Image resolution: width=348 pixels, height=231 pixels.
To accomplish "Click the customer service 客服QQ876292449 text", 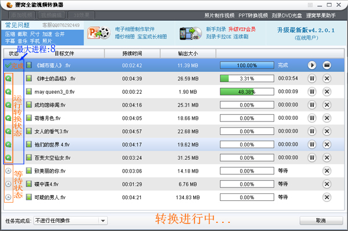I will point(61,25).
